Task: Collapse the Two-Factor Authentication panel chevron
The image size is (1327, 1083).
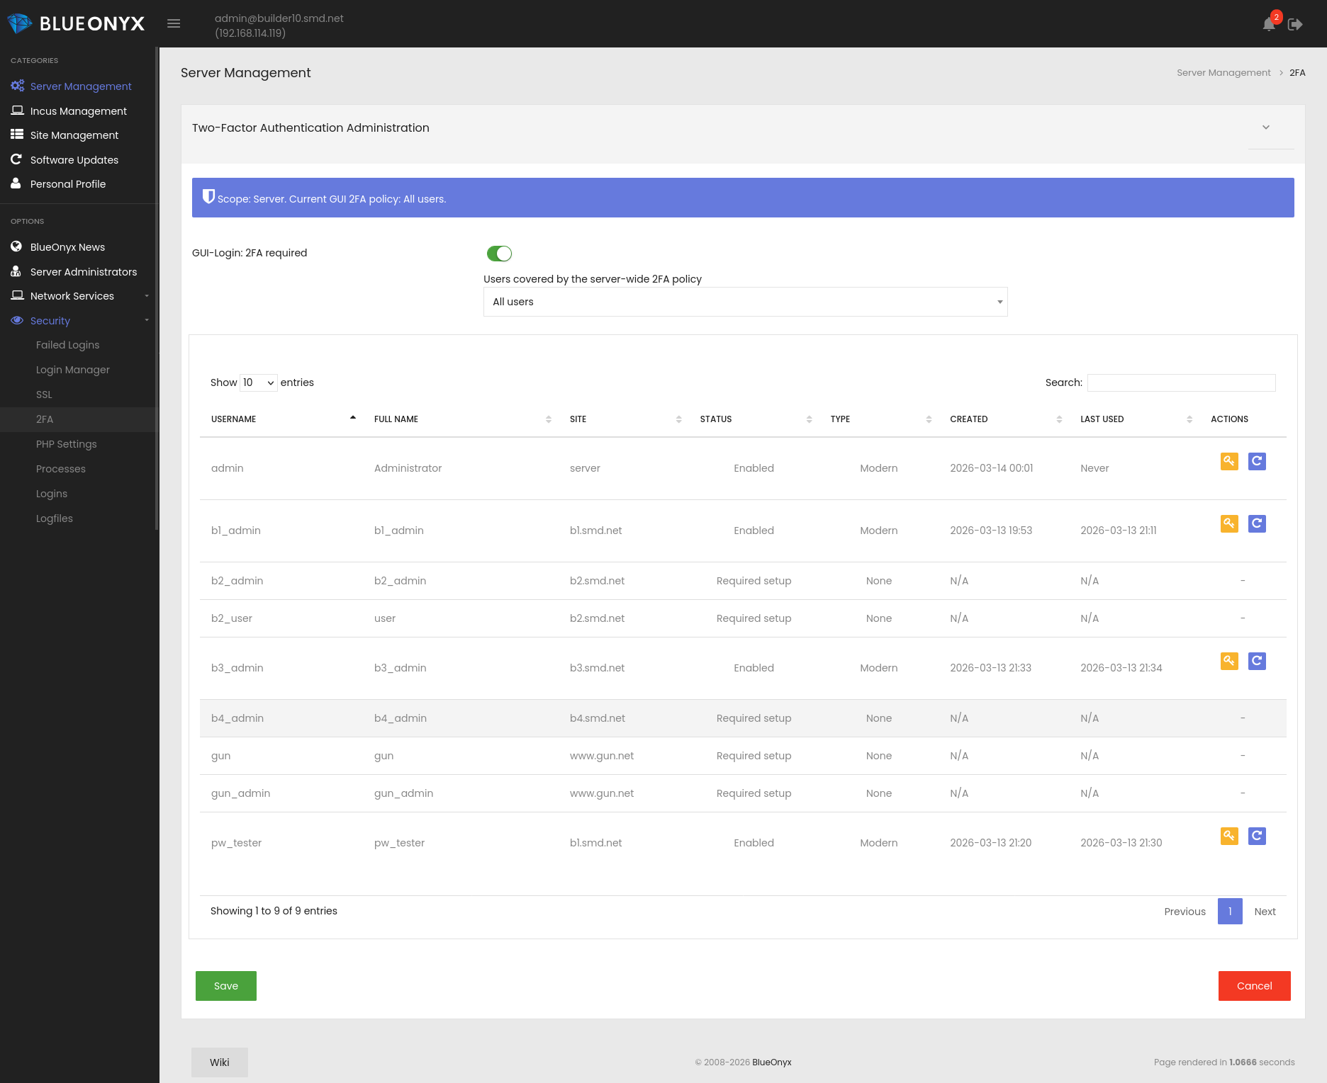Action: 1266,127
